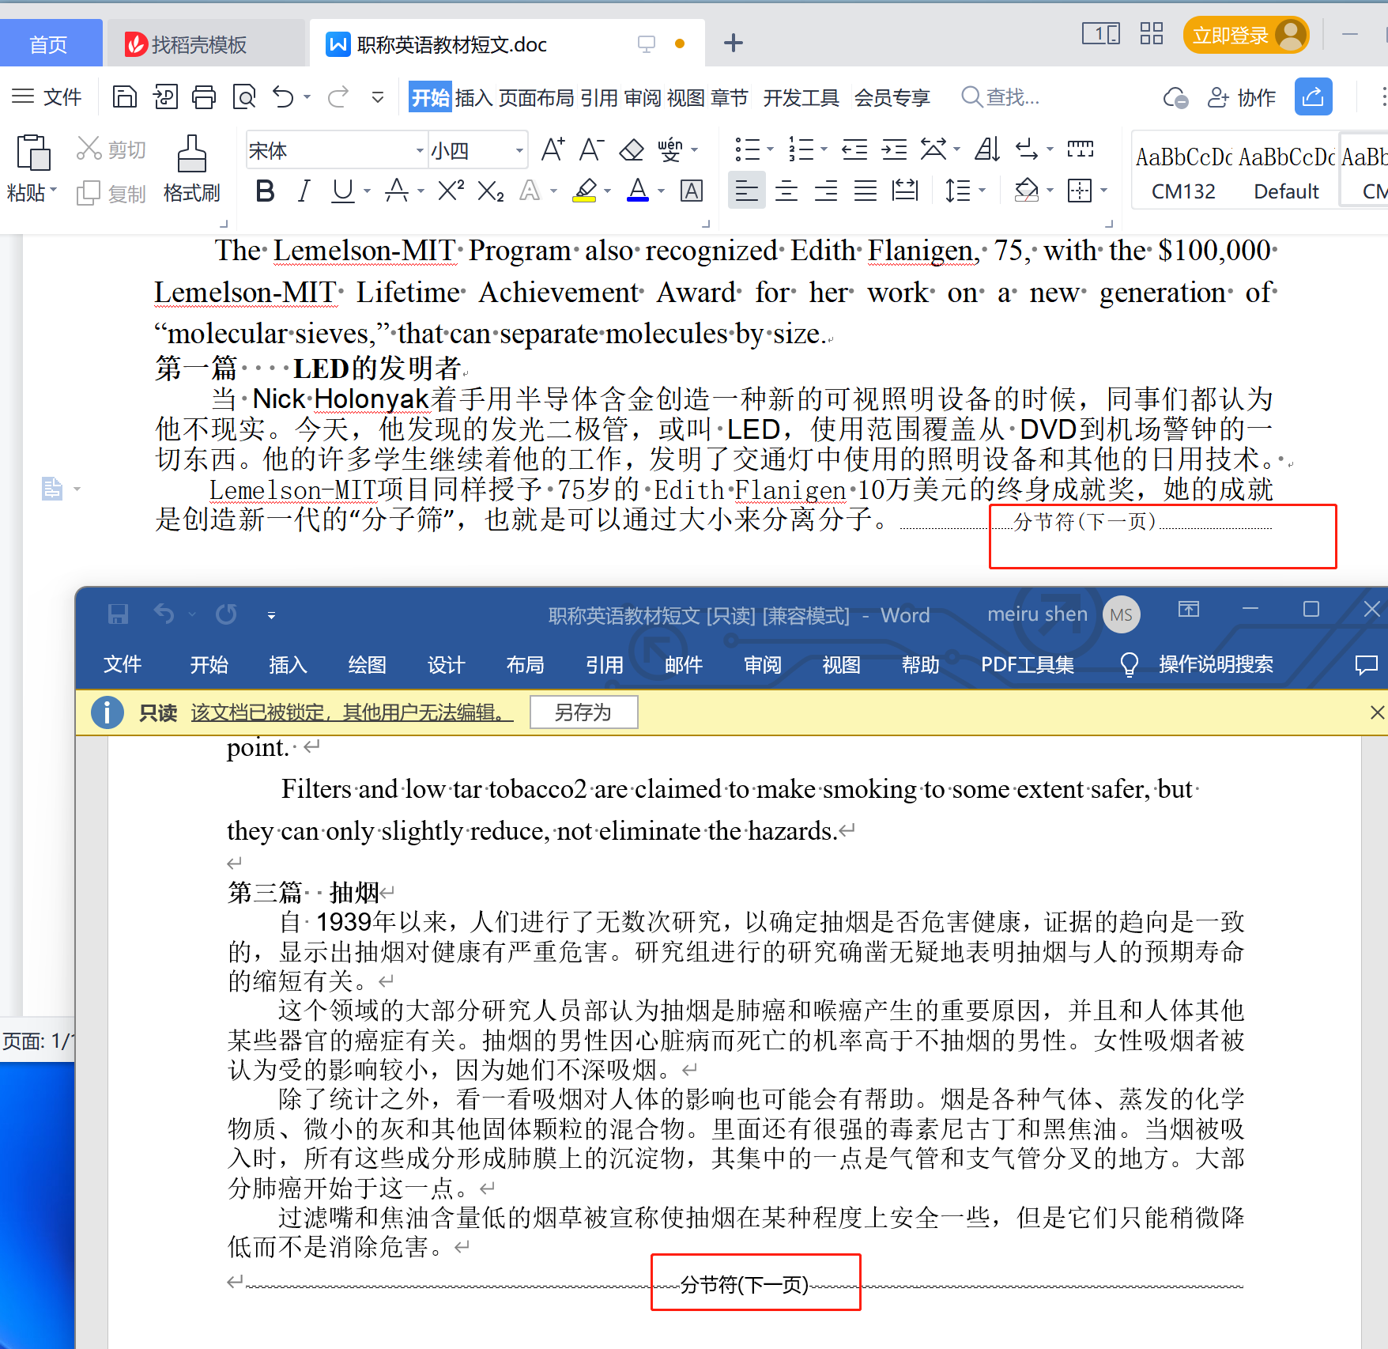Open print using the printer icon
This screenshot has height=1349, width=1388.
point(204,96)
